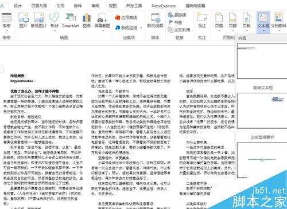Add a 书签 bookmark
Image resolution: width=287 pixels, height=209 pixels.
coord(175,22)
